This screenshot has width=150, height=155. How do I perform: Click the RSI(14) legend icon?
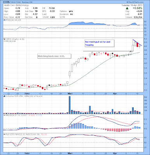(x=4, y=20)
